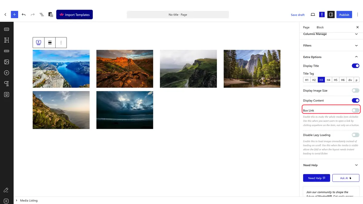Click the No title · Page field
Viewport: 363px width, 204px height.
tap(178, 15)
